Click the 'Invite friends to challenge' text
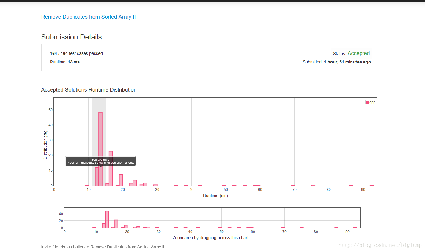This screenshot has height=251, width=425. 104,247
